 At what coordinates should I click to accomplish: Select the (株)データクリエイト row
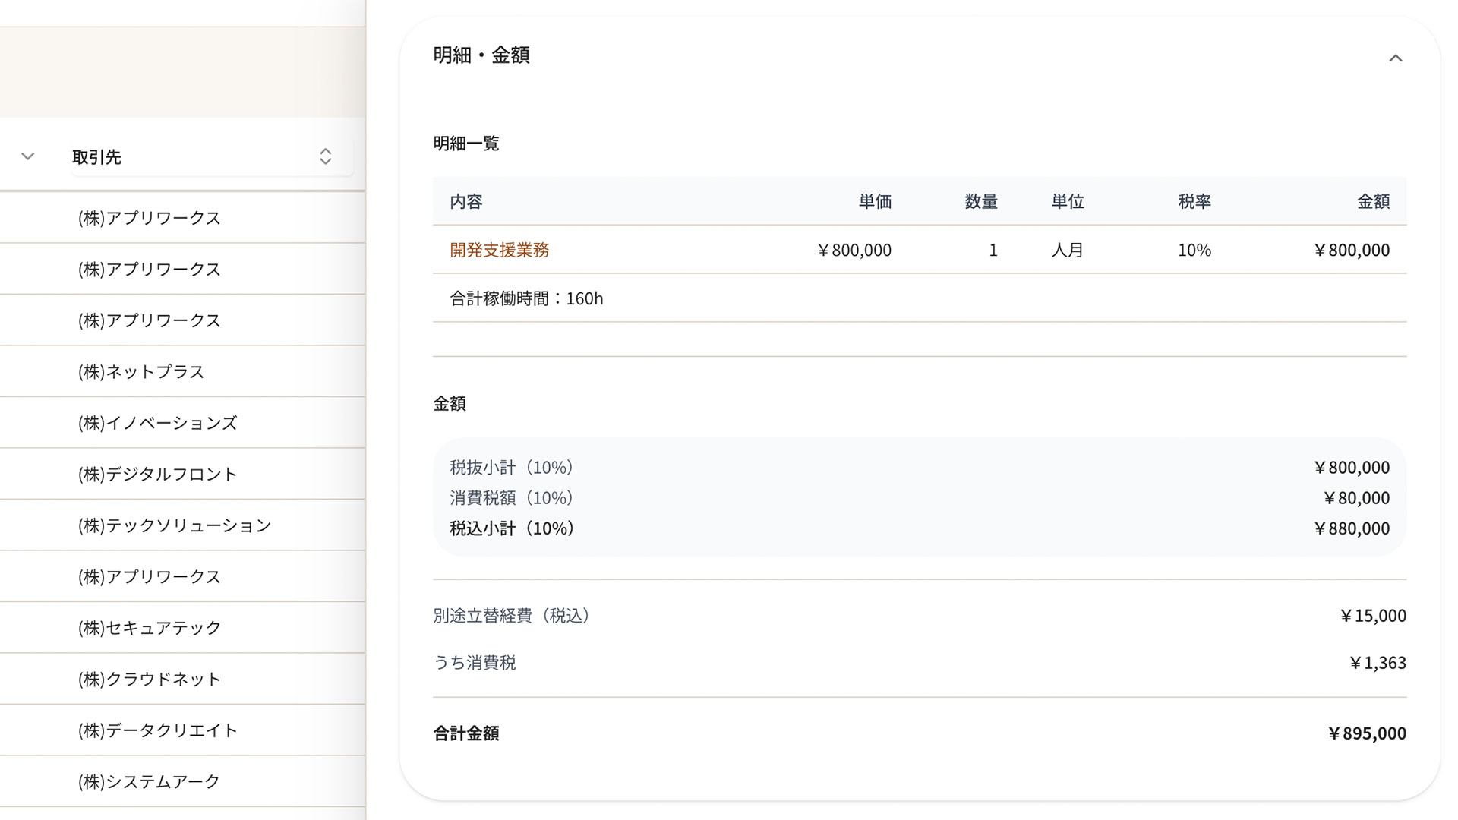pos(157,730)
